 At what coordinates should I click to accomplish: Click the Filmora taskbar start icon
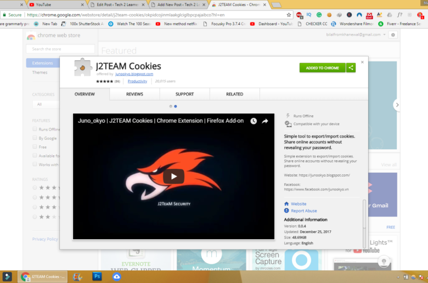(7, 277)
